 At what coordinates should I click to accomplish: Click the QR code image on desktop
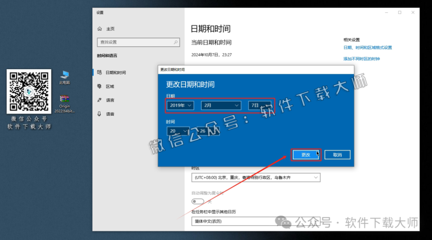[x=29, y=92]
